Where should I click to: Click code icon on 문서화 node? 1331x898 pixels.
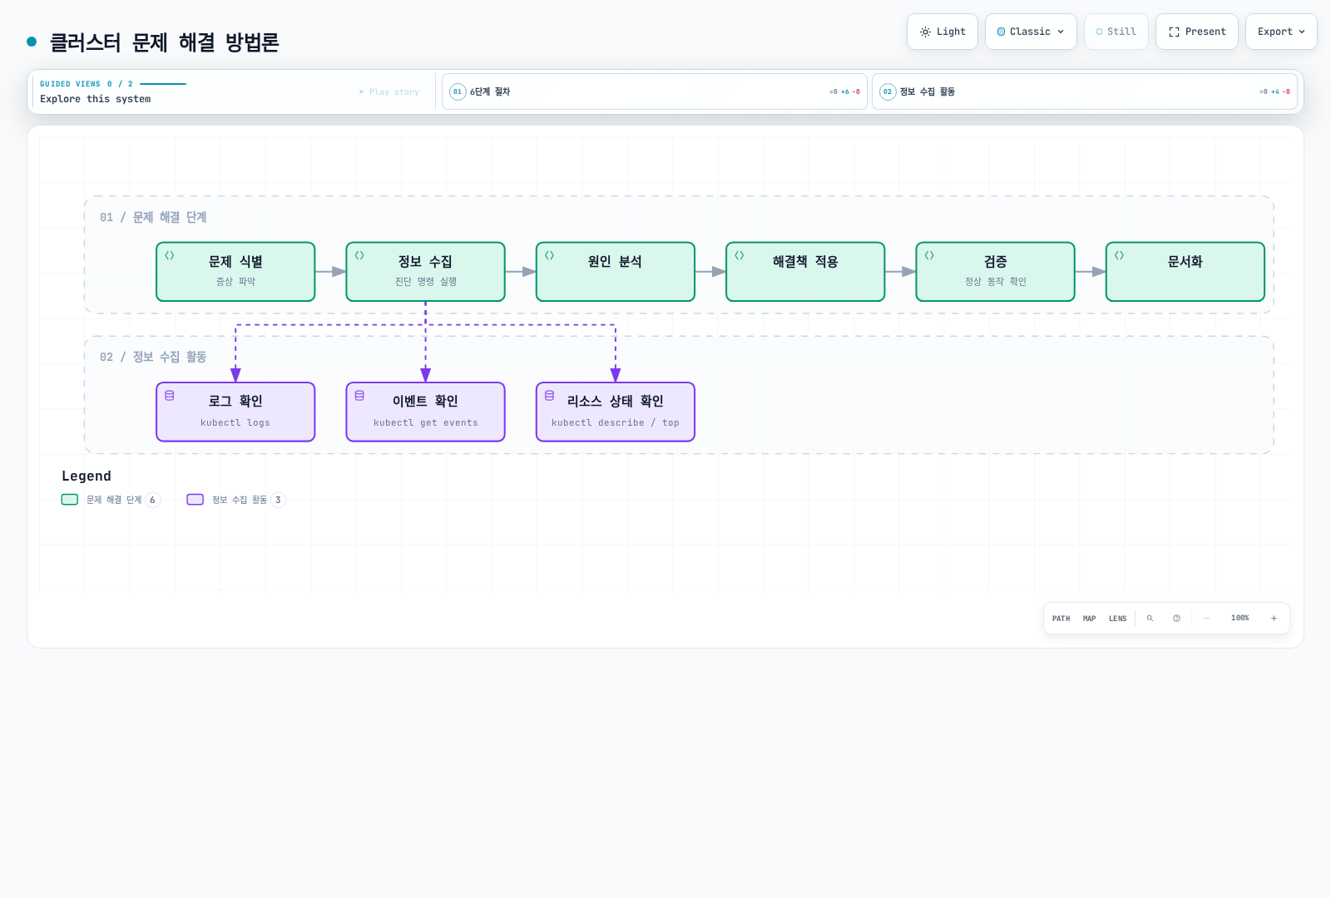(1120, 255)
